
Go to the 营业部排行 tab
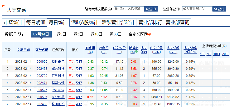coord(150,23)
